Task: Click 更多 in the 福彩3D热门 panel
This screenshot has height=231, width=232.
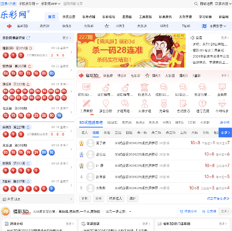Action: pyautogui.click(x=223, y=223)
